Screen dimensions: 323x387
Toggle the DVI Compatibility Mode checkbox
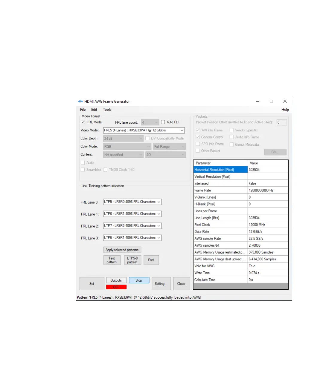[x=147, y=138]
